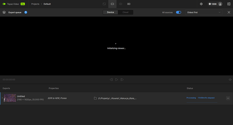Open the output folder icon

pos(95,98)
